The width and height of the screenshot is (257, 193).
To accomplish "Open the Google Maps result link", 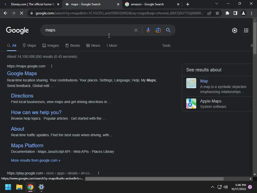I will click(22, 73).
